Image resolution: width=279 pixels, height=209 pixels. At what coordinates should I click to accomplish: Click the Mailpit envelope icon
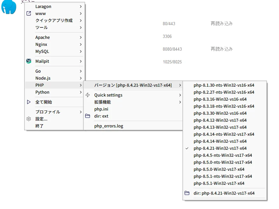pos(29,61)
